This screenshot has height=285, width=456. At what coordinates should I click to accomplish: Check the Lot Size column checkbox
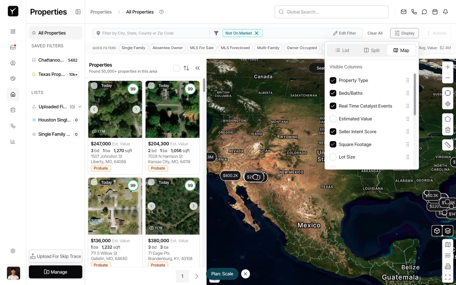[333, 157]
